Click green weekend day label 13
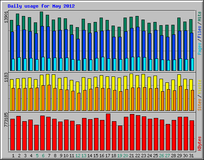This screenshot has width=204, height=160. [84, 156]
